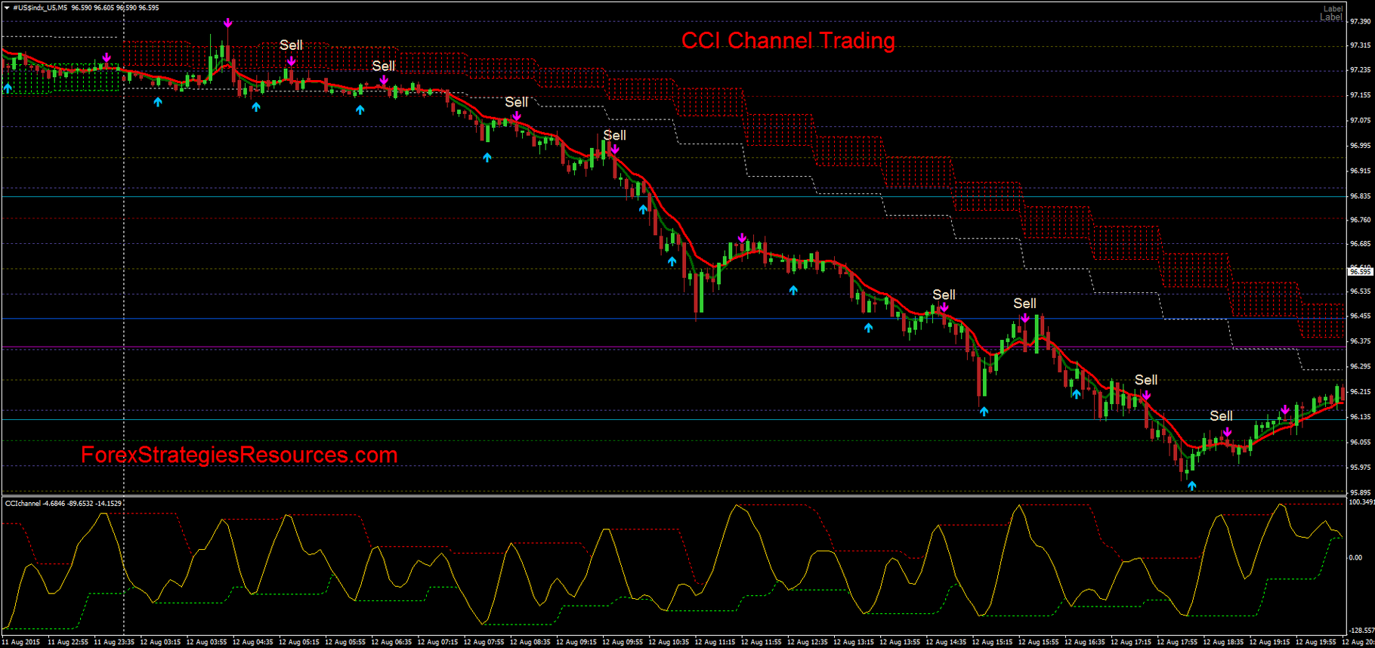Viewport: 1375px width, 648px height.
Task: Click the 12 Aug 16:35 time label
Action: point(1085,642)
